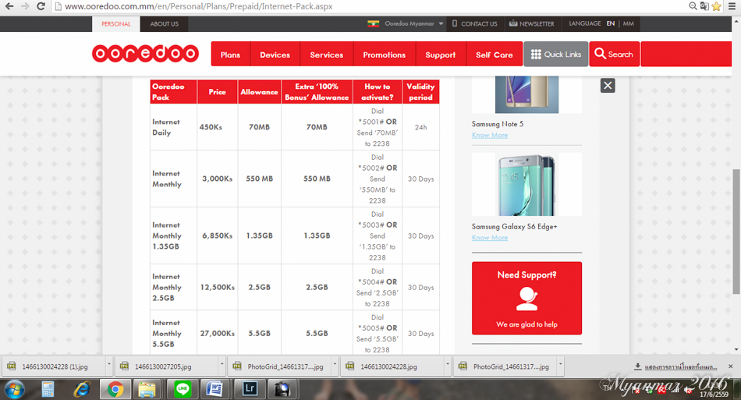
Task: Open LINE app from the taskbar
Action: [183, 390]
